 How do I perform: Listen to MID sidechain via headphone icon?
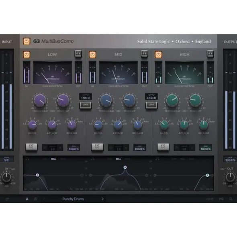pyautogui.click(x=92, y=159)
